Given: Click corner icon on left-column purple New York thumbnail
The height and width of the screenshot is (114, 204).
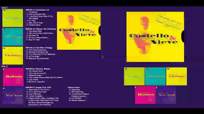Looking at the screenshot, I should [x=4, y=88].
